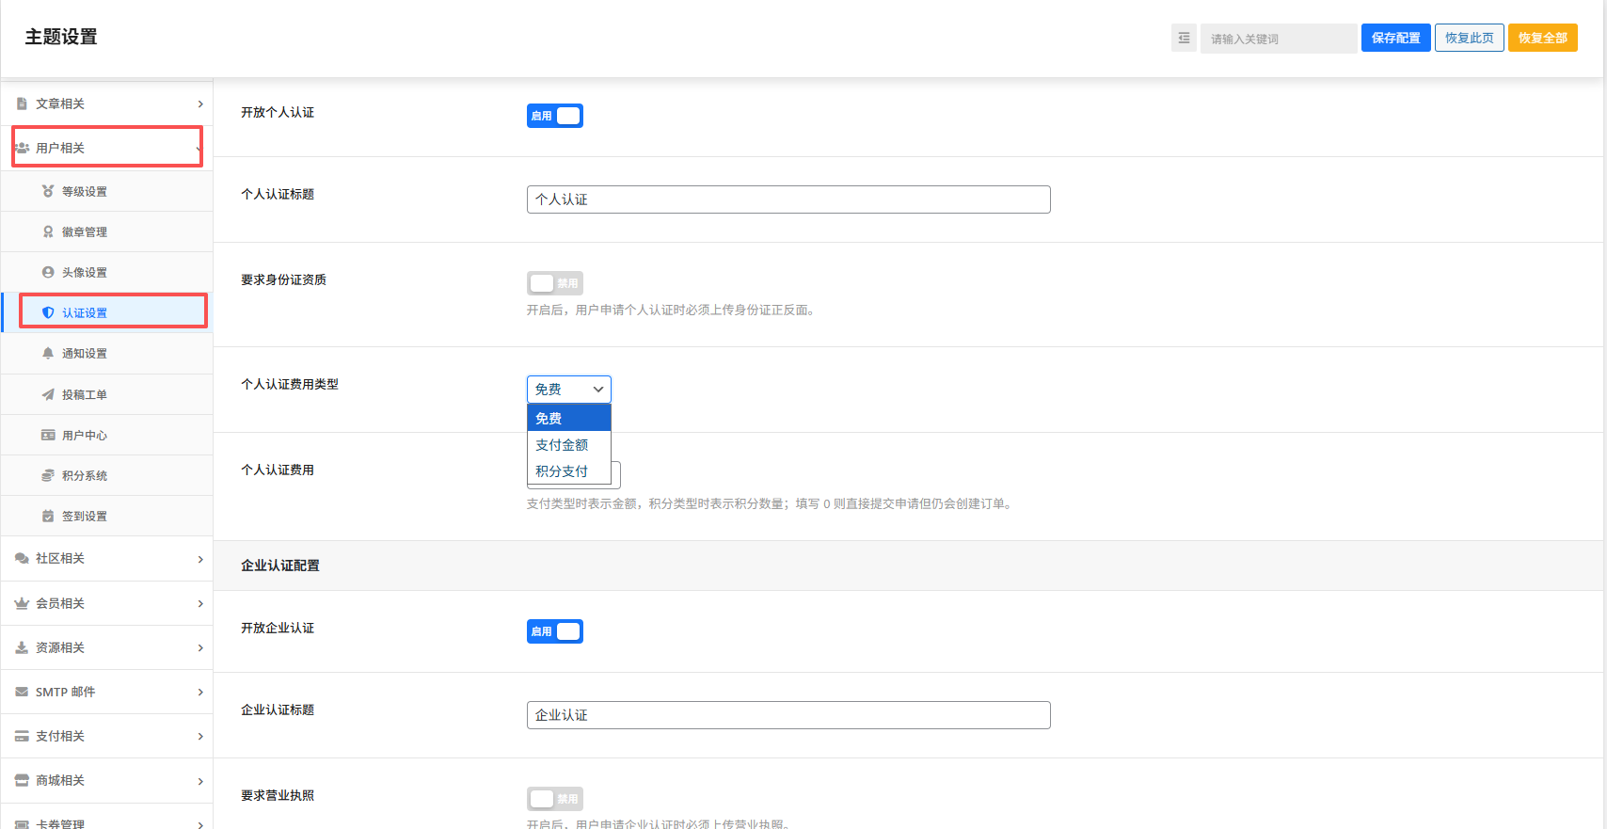1607x829 pixels.
Task: Choose 支付金额 from the dropdown list
Action: click(x=562, y=445)
